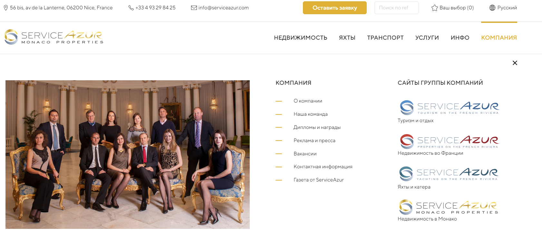Click the team group photo
Screen dimensions: 542x245
[128, 154]
